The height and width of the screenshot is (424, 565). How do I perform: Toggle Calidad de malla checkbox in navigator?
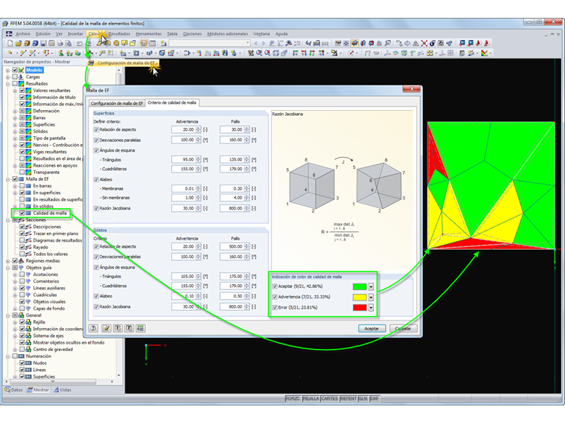pos(22,213)
